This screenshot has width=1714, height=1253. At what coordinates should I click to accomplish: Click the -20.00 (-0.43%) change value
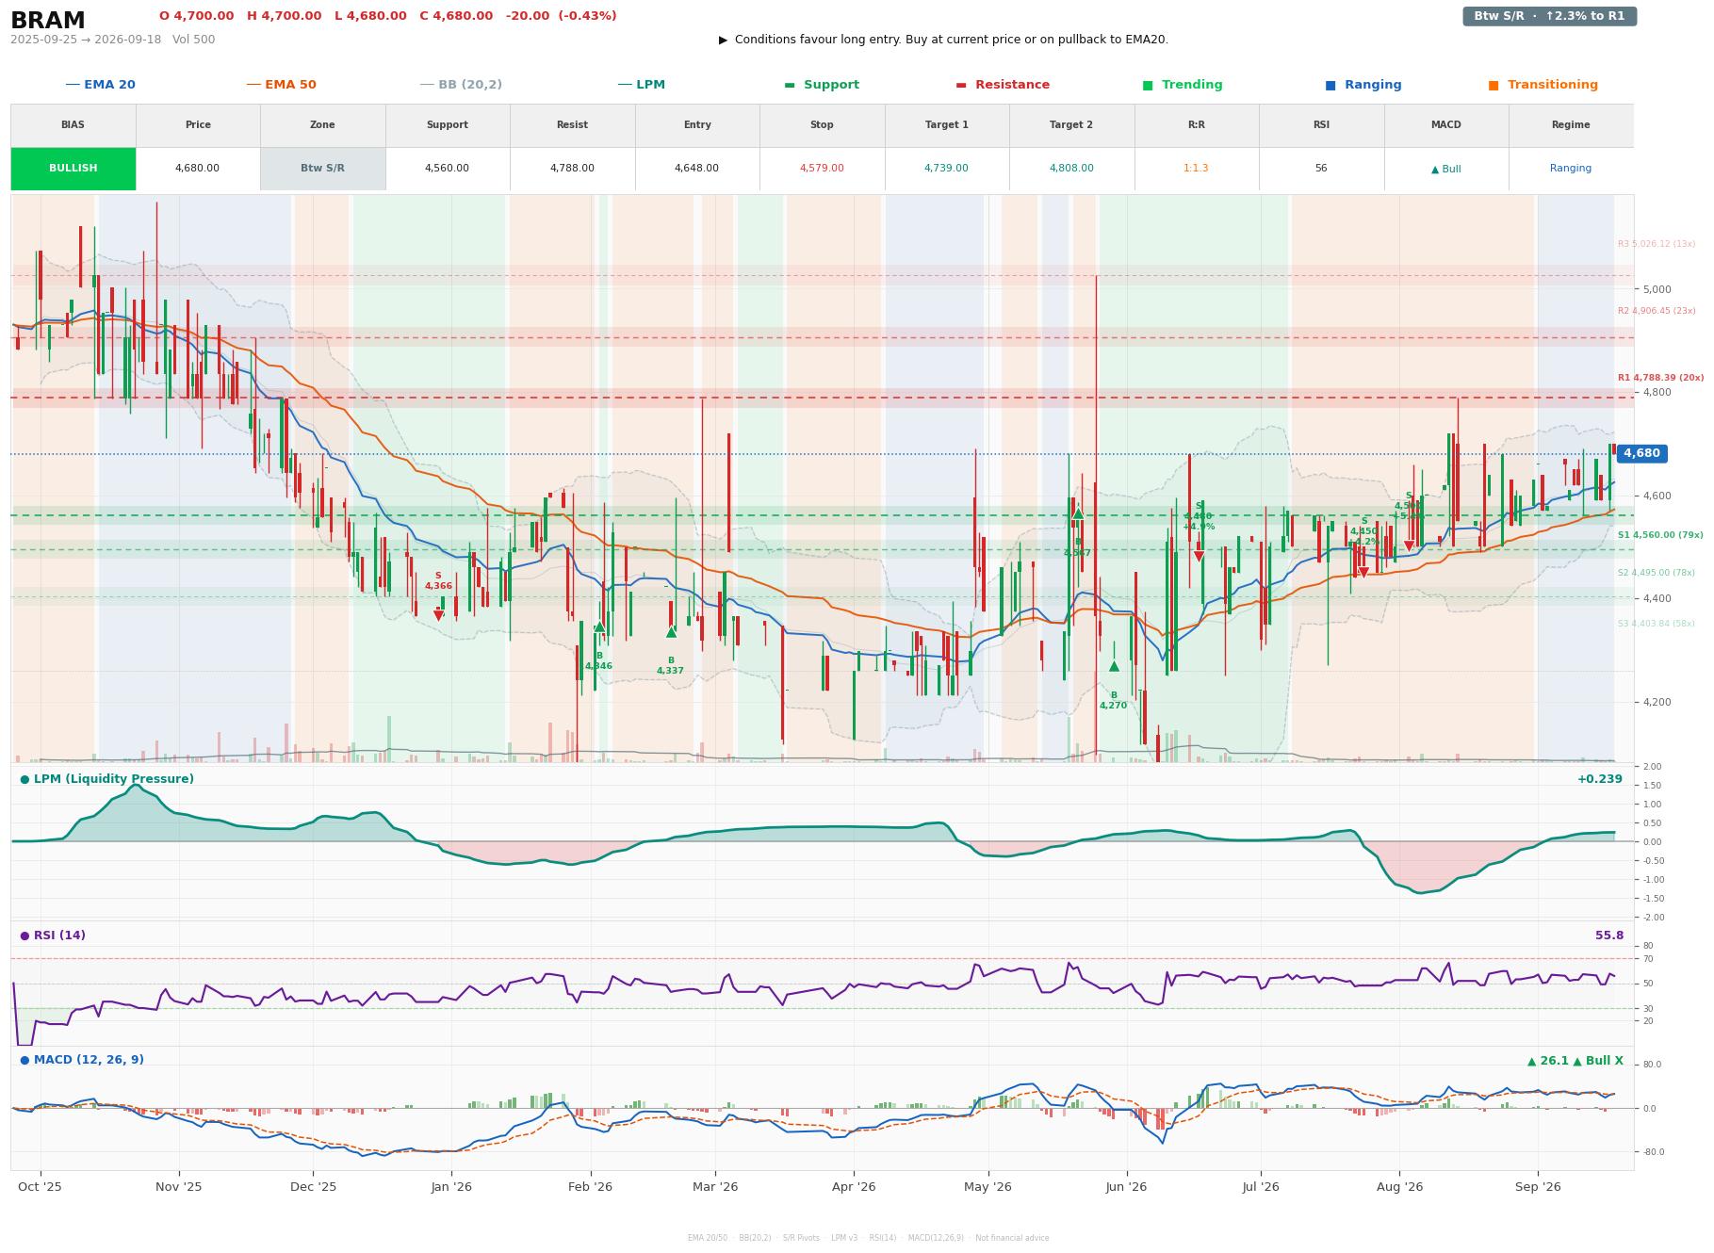pyautogui.click(x=562, y=16)
